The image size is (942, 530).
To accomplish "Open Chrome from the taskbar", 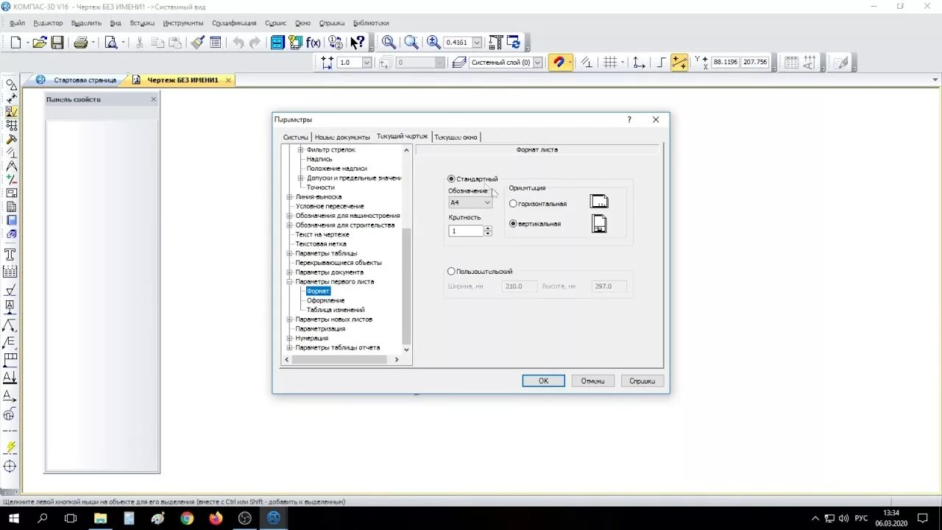I will coord(187,518).
